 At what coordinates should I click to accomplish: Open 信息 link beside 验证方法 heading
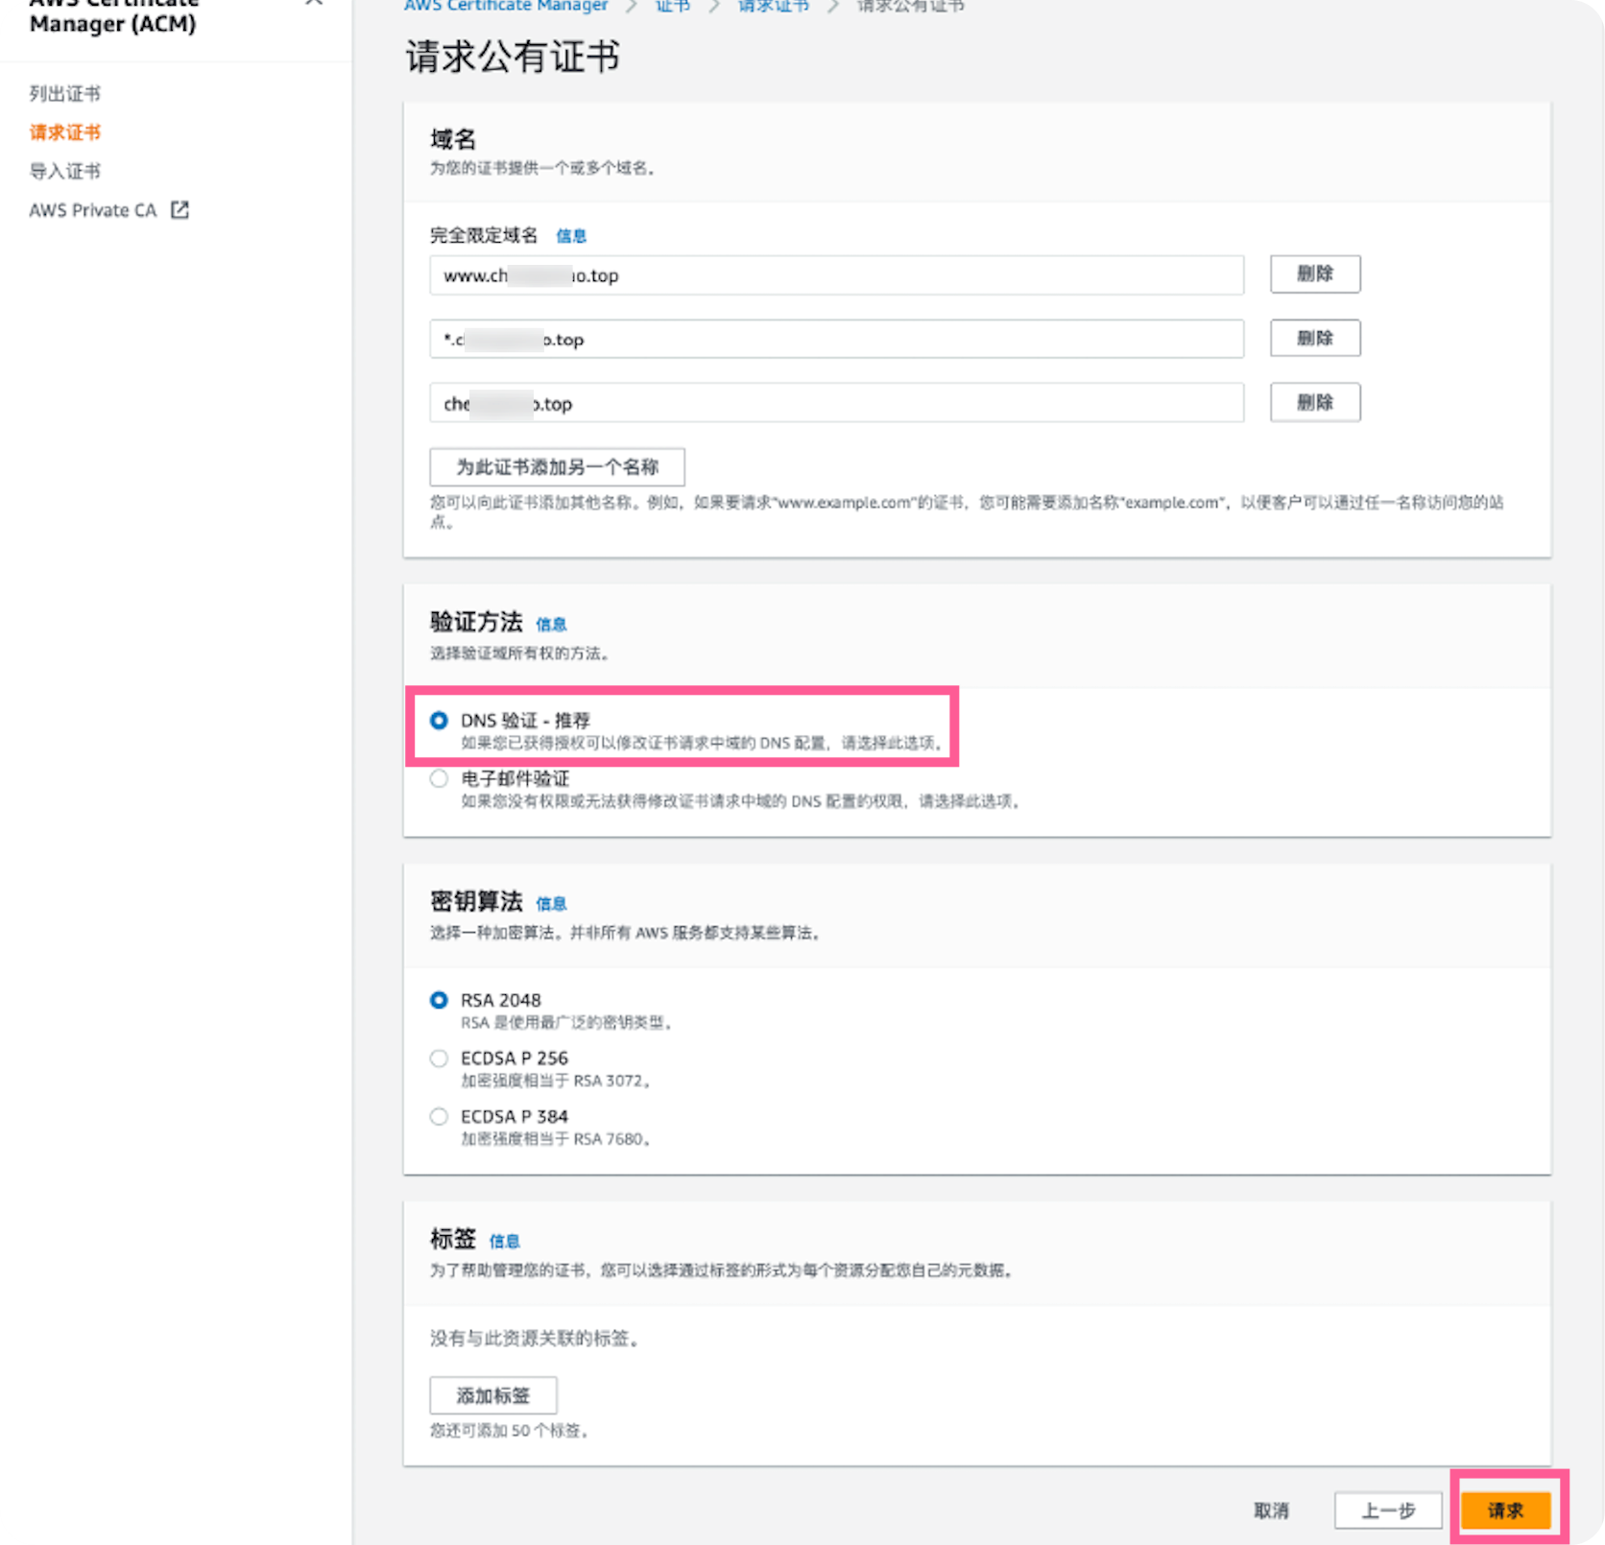tap(551, 625)
